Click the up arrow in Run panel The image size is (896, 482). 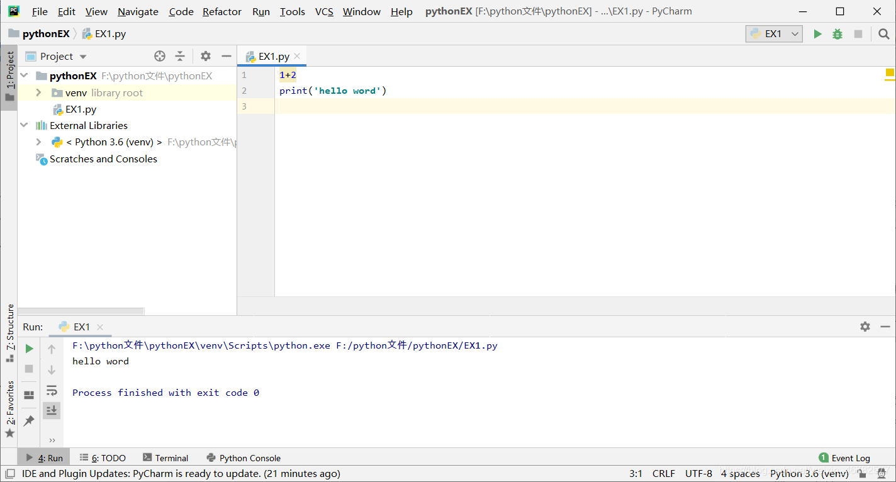tap(52, 349)
